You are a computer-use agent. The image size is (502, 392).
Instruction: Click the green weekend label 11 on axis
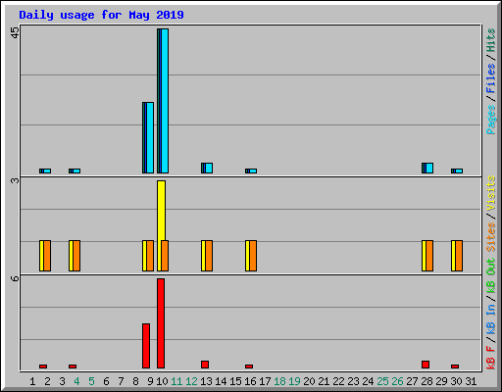pos(176,381)
